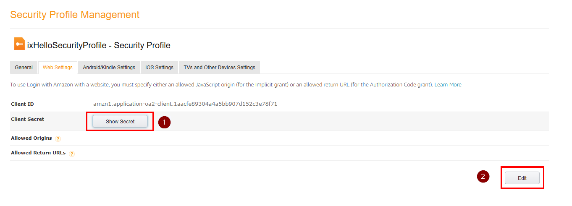Click the Client ID label

coord(22,104)
